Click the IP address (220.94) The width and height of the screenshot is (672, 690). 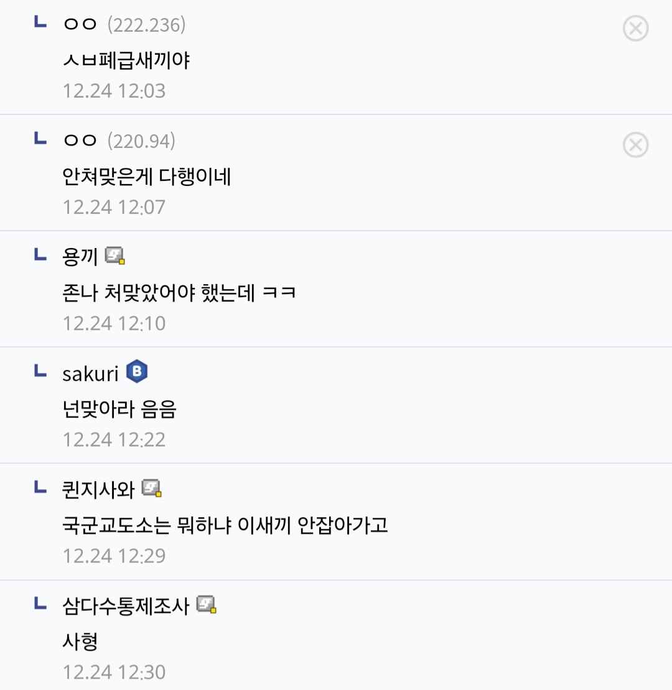click(x=141, y=142)
